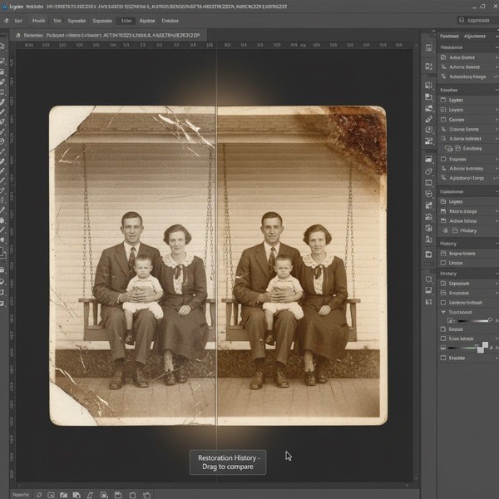Open the highlighted Licle menu

pos(126,21)
